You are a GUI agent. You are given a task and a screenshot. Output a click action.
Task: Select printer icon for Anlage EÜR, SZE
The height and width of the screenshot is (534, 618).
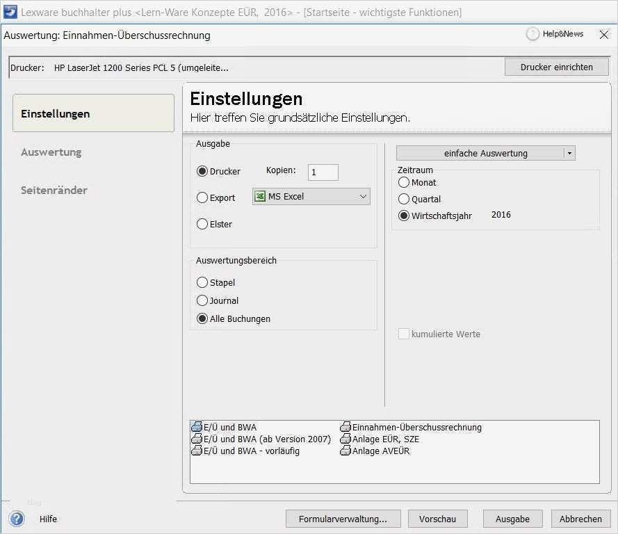(x=345, y=439)
